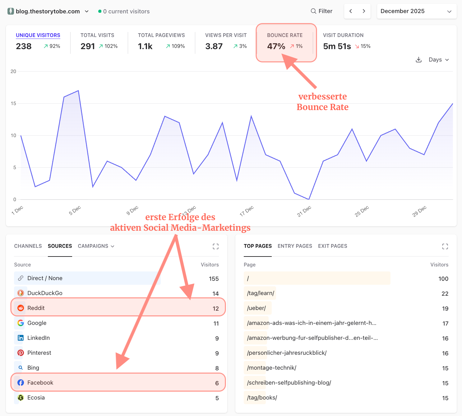Click the Filter button

click(321, 11)
